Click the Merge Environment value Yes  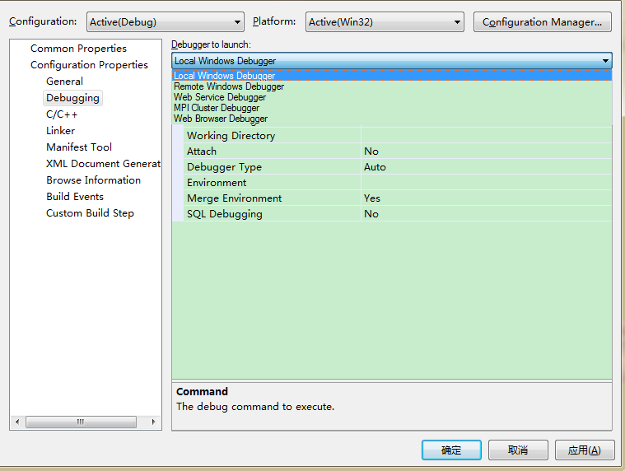pyautogui.click(x=372, y=198)
